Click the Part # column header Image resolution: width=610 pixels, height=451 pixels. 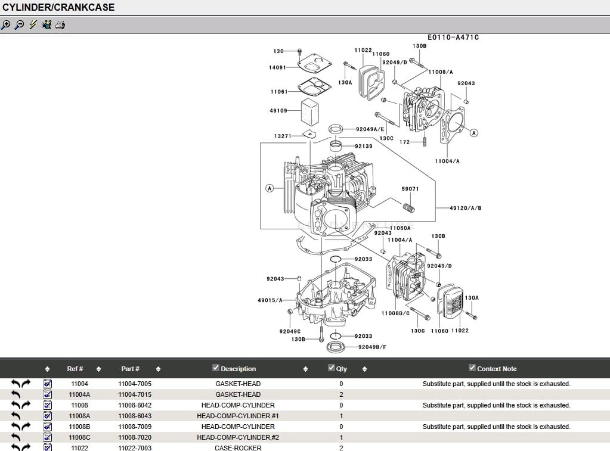[130, 369]
